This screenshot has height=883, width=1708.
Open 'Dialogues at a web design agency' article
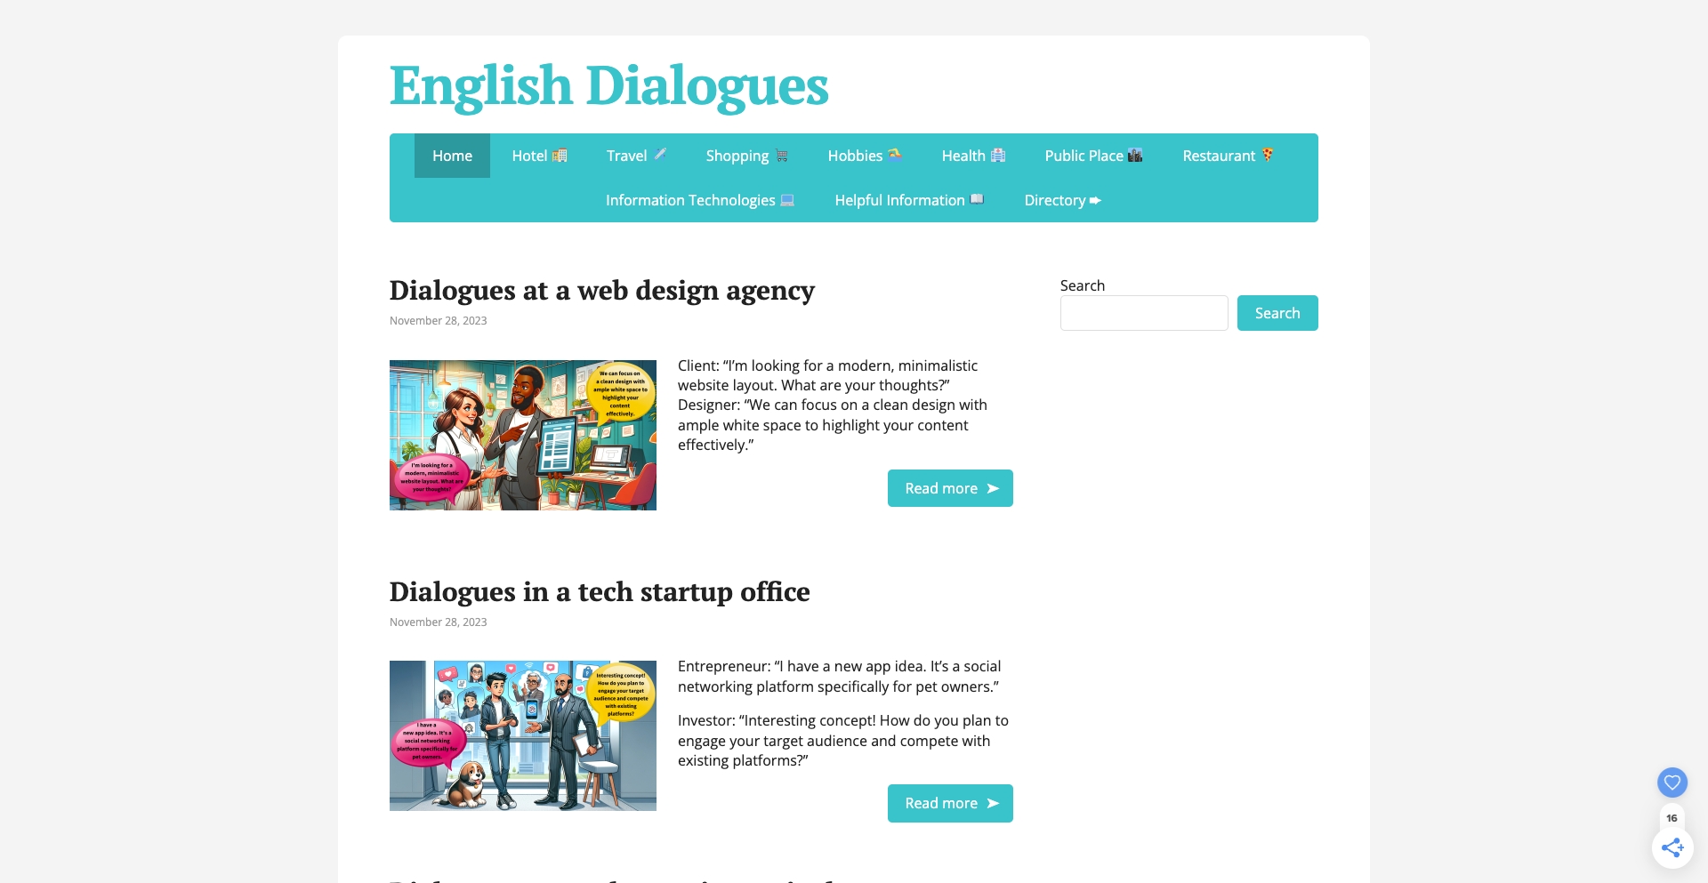(x=601, y=290)
